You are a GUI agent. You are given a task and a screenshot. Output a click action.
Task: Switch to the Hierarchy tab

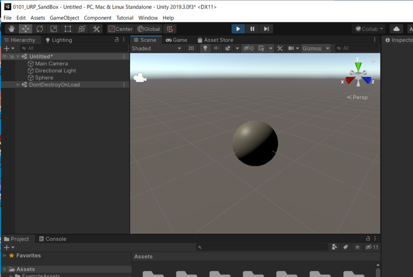(x=20, y=40)
